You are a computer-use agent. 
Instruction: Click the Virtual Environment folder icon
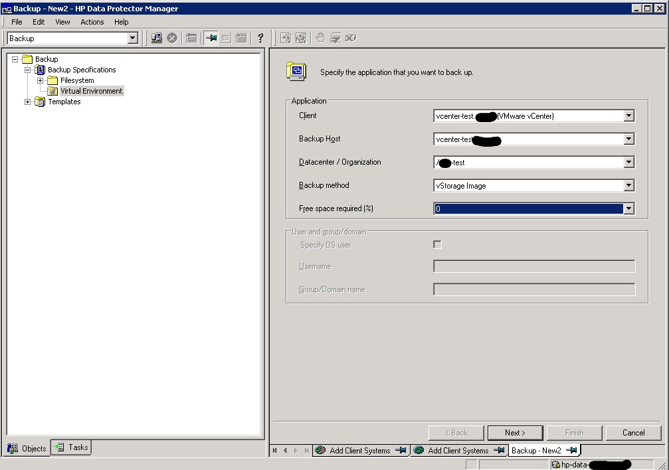coord(52,91)
